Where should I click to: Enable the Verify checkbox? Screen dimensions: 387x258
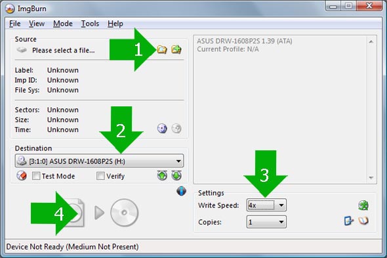[x=100, y=176]
